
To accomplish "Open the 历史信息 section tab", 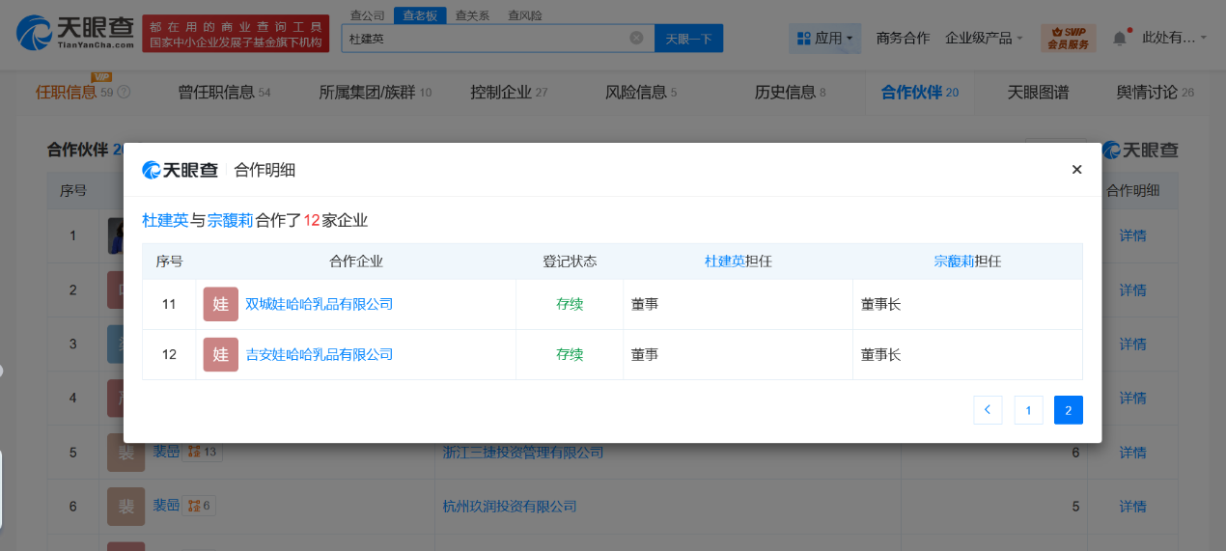I will click(790, 93).
